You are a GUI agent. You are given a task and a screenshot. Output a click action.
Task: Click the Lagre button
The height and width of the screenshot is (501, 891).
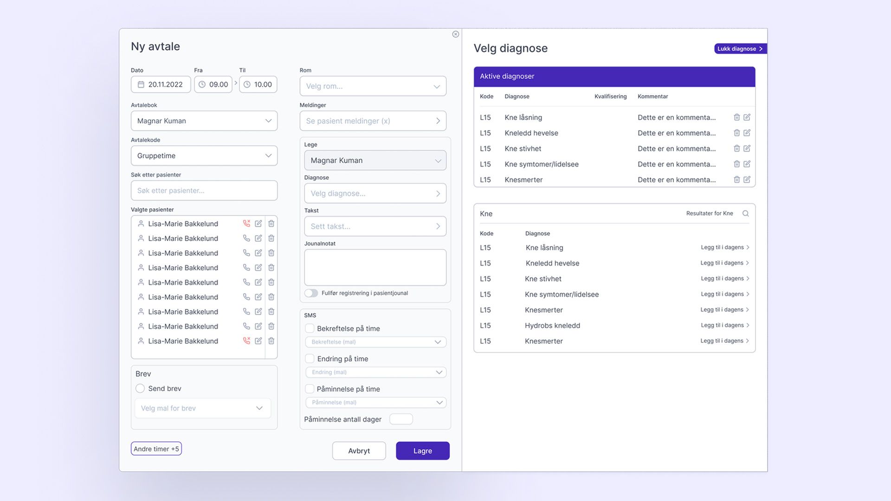click(x=422, y=451)
